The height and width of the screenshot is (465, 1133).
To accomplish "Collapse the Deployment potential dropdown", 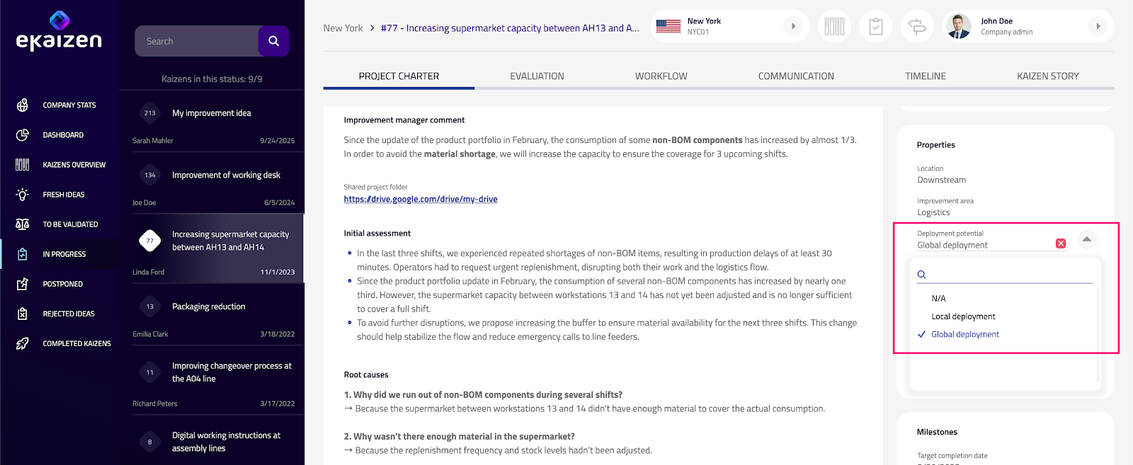I will point(1086,239).
